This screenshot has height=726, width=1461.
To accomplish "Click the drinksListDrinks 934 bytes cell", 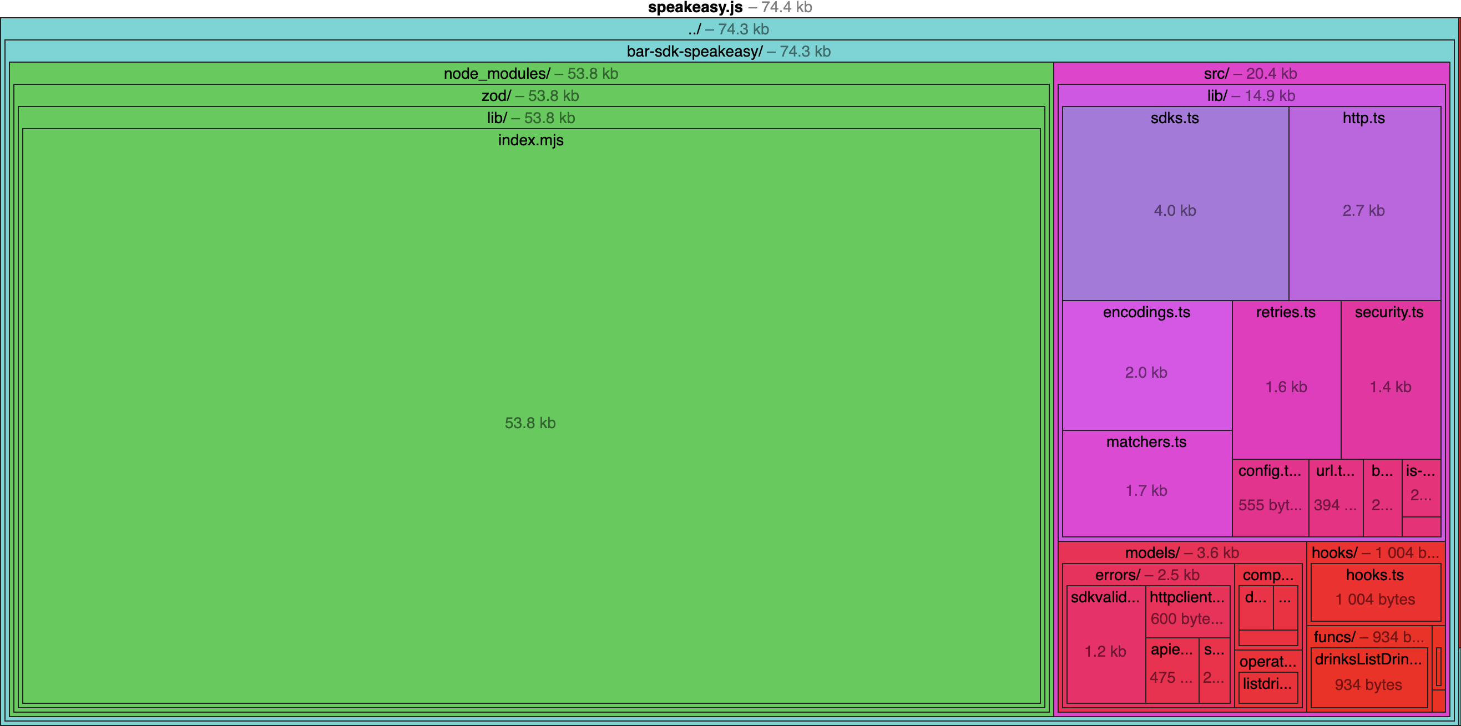I will point(1368,677).
